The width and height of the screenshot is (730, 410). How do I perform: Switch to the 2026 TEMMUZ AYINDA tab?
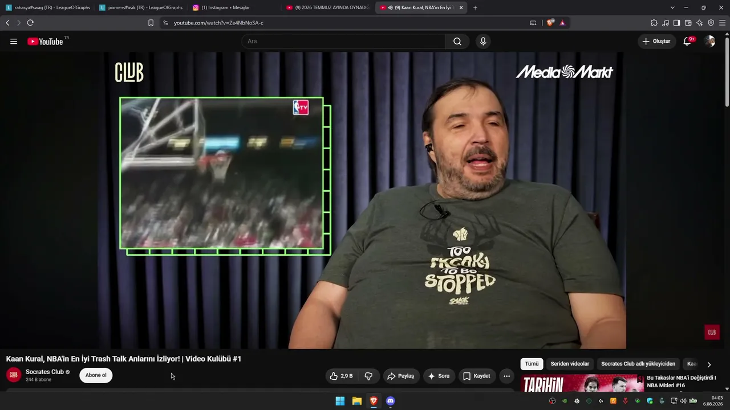click(327, 7)
